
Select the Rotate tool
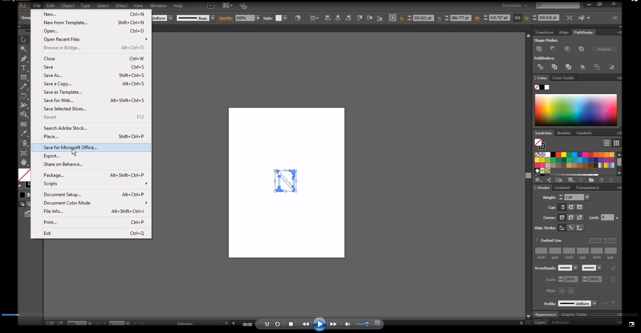23,96
